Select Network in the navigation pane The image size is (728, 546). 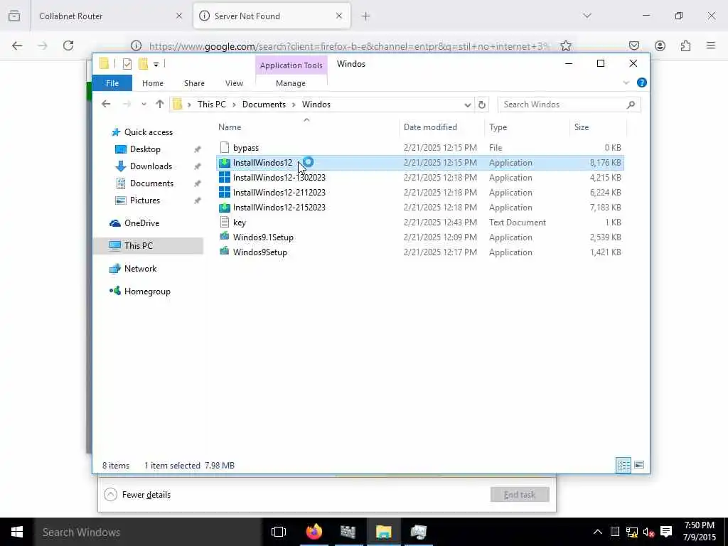140,268
